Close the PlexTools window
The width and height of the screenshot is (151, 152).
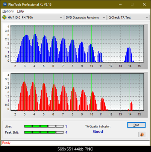click(144, 5)
